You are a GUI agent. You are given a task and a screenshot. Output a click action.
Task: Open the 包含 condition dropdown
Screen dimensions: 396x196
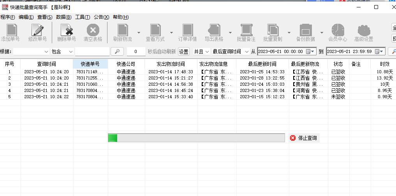(x=62, y=51)
